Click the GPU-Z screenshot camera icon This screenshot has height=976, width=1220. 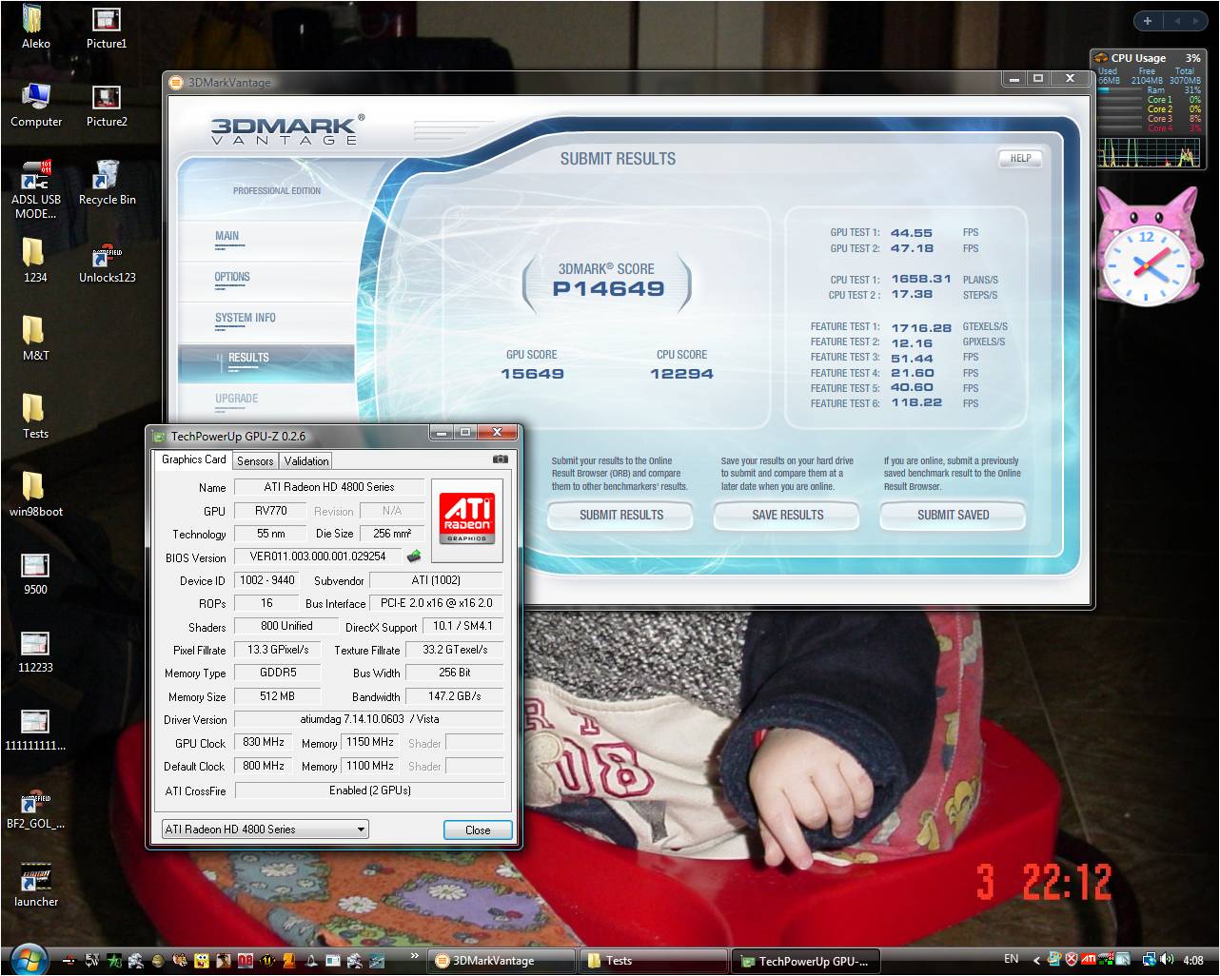click(x=500, y=459)
